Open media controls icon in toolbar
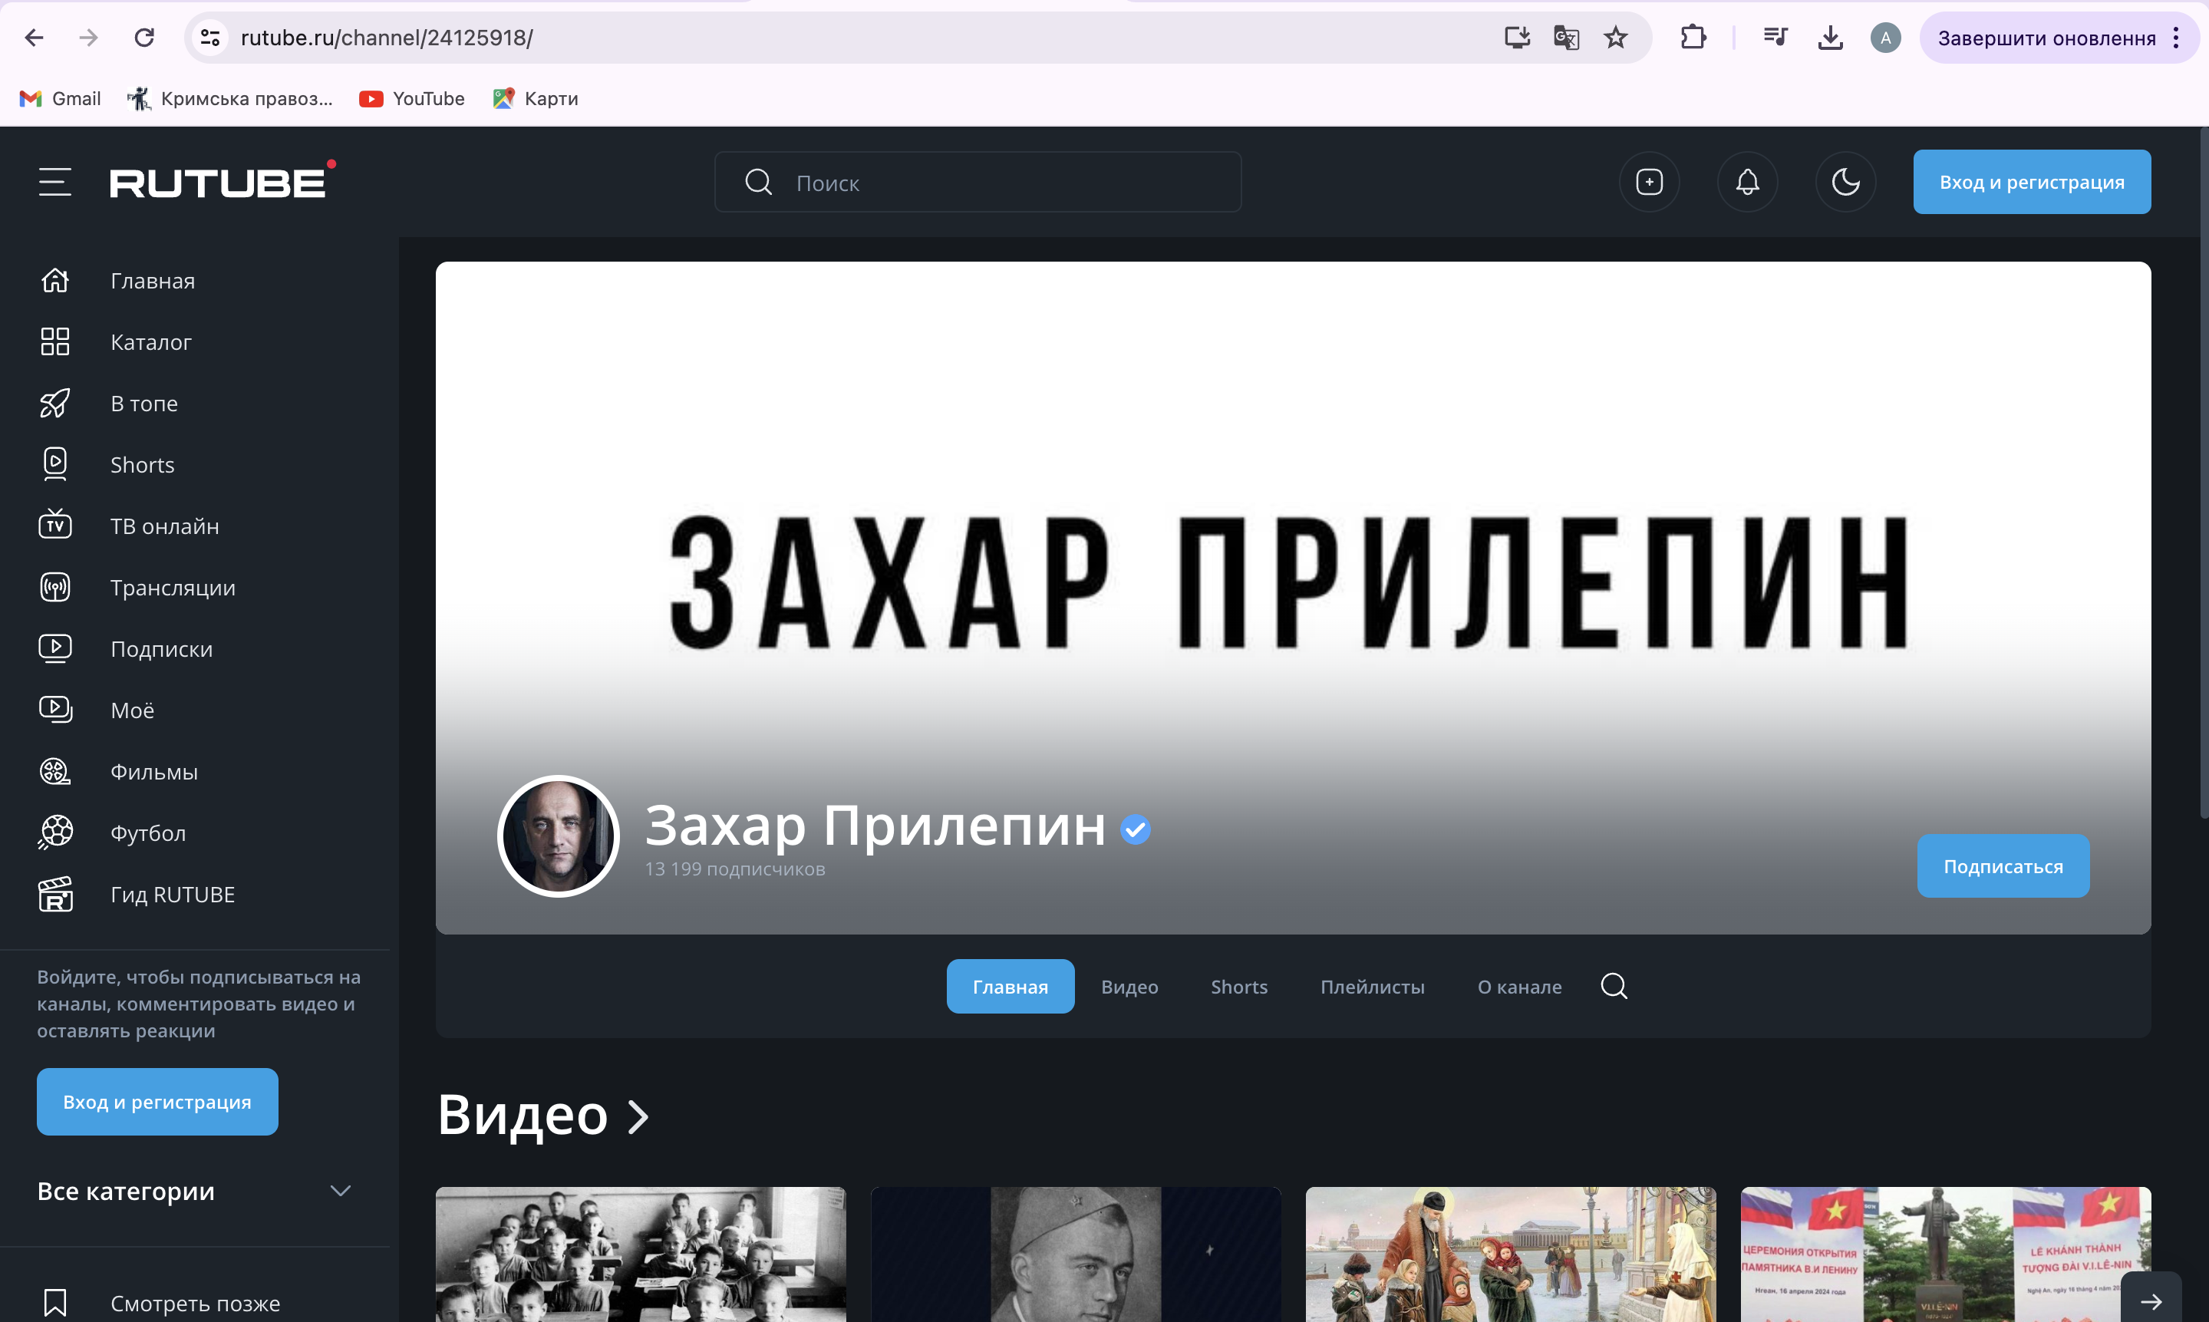Image resolution: width=2209 pixels, height=1322 pixels. point(1775,38)
